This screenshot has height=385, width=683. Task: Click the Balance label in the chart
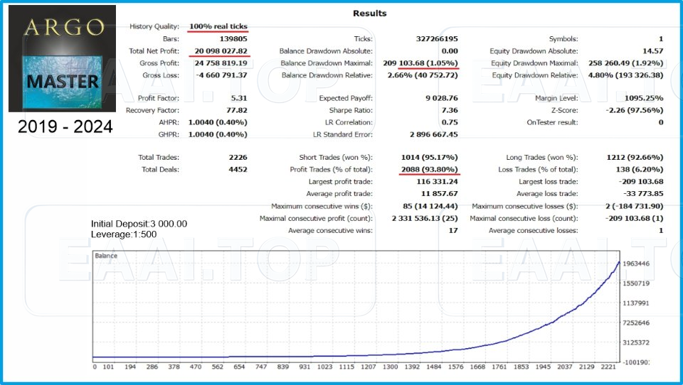pyautogui.click(x=107, y=256)
